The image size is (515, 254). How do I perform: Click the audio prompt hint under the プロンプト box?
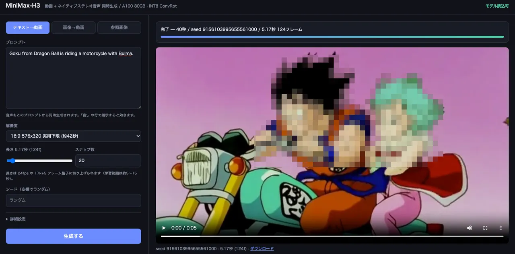(70, 115)
